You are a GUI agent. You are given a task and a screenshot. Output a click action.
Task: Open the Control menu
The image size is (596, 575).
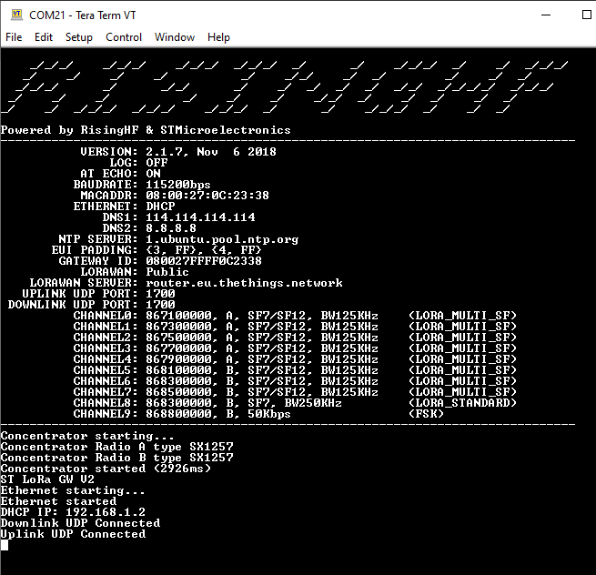[x=124, y=37]
